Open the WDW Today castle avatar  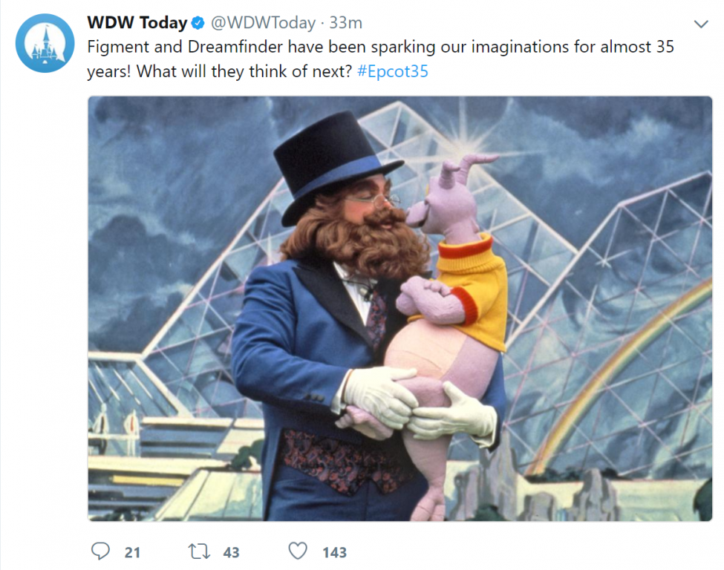coord(45,43)
